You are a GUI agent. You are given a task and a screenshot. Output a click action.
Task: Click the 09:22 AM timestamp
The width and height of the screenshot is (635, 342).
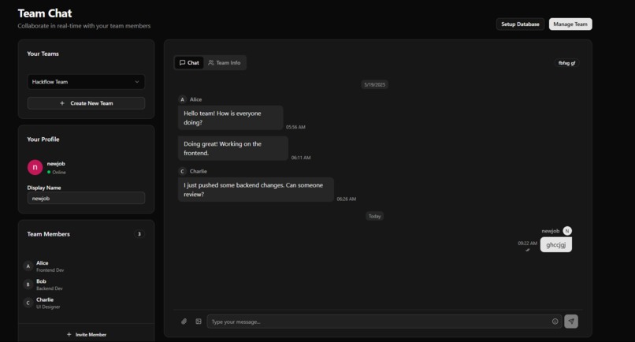(527, 243)
